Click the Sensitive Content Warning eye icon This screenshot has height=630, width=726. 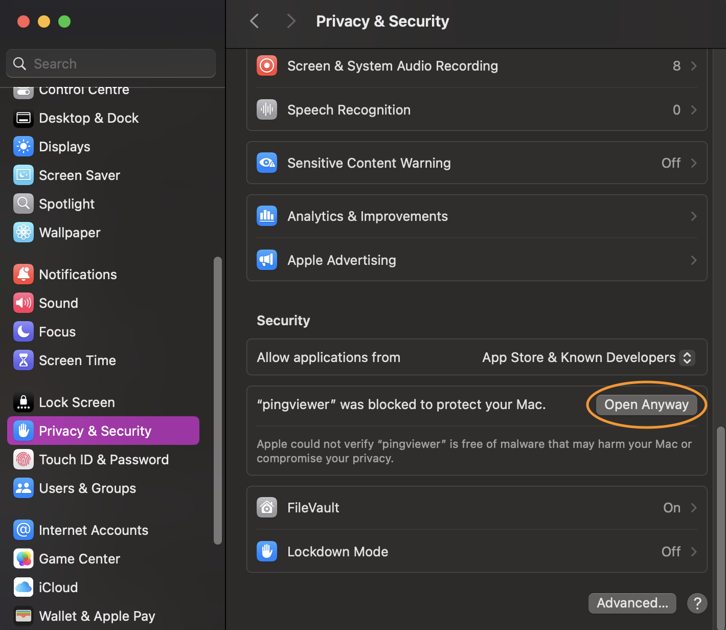[x=267, y=163]
